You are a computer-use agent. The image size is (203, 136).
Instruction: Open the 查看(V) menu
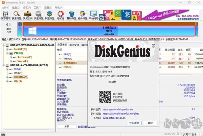(x=48, y=8)
